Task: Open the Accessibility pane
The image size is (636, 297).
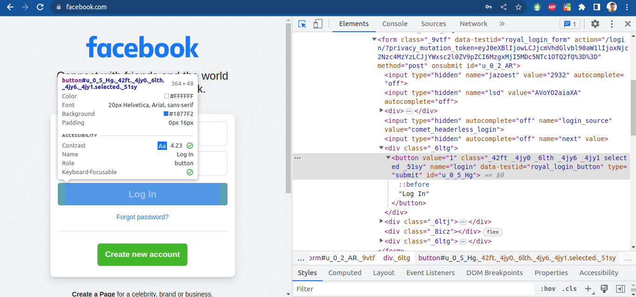Action: (x=599, y=273)
